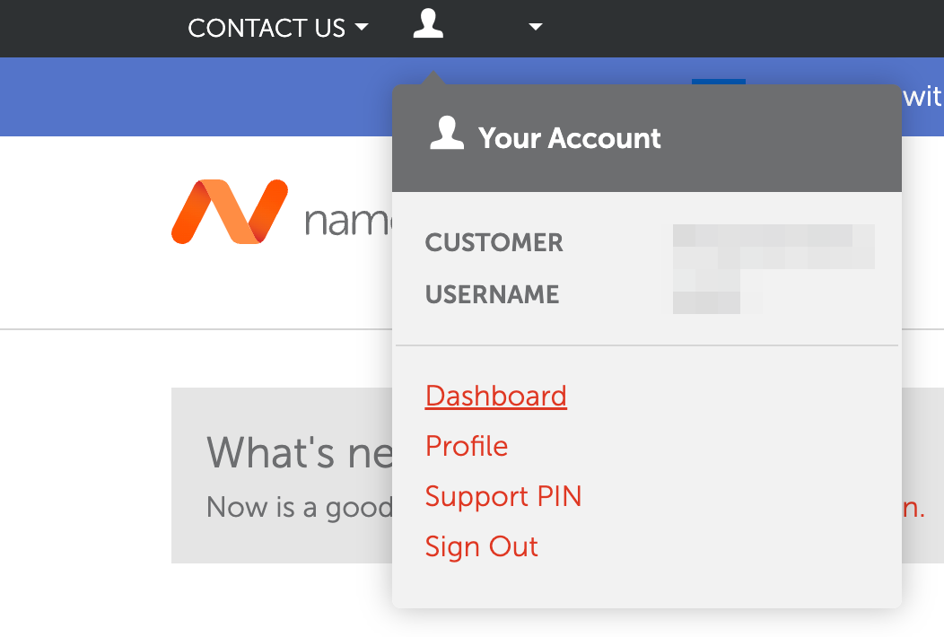
Task: Click the CUSTOMER label
Action: click(x=494, y=242)
